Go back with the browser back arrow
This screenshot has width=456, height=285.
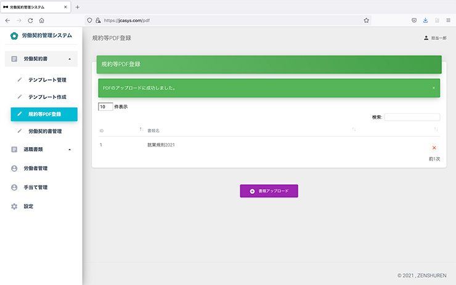tap(7, 20)
